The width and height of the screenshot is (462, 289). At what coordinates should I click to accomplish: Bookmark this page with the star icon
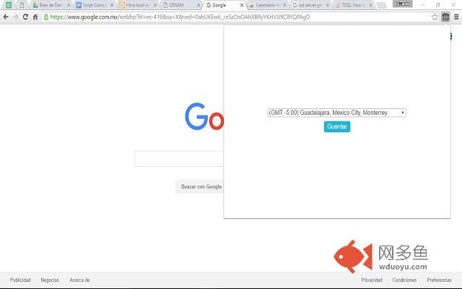(435, 17)
